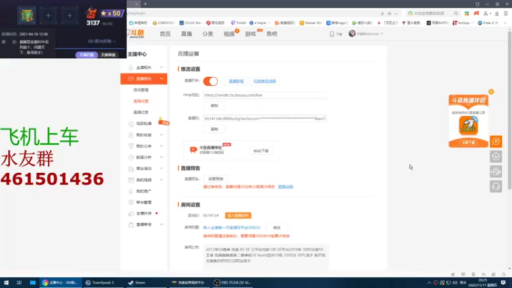Go to 鱼吧 in Douyu top navigation

click(271, 34)
